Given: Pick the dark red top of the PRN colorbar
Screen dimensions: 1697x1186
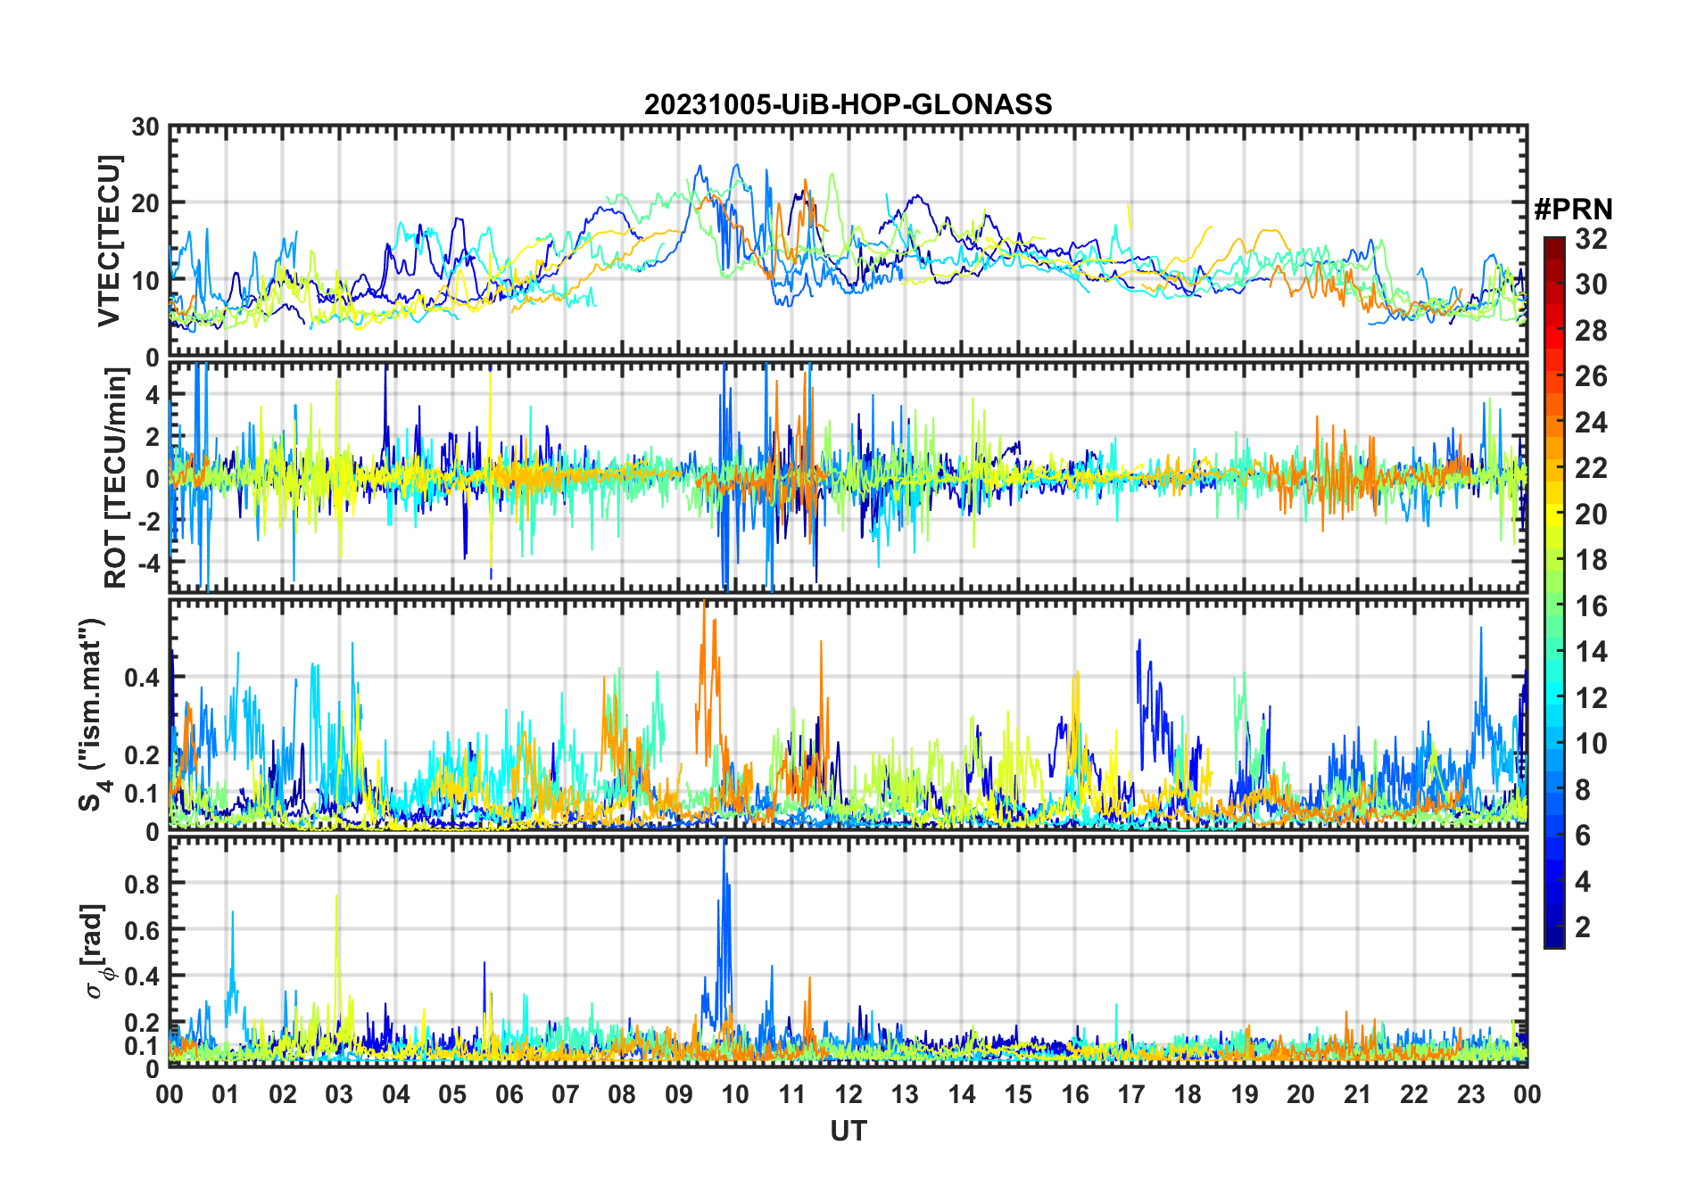Looking at the screenshot, I should (1553, 243).
